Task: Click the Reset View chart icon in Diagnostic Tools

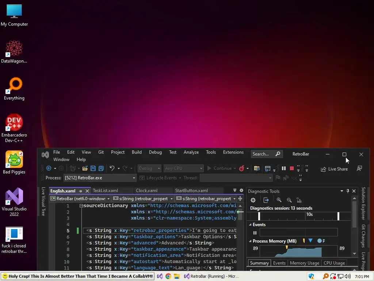Action: tap(299, 200)
